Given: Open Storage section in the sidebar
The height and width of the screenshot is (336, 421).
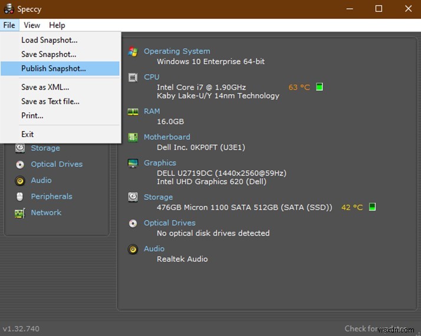Looking at the screenshot, I should tap(45, 148).
